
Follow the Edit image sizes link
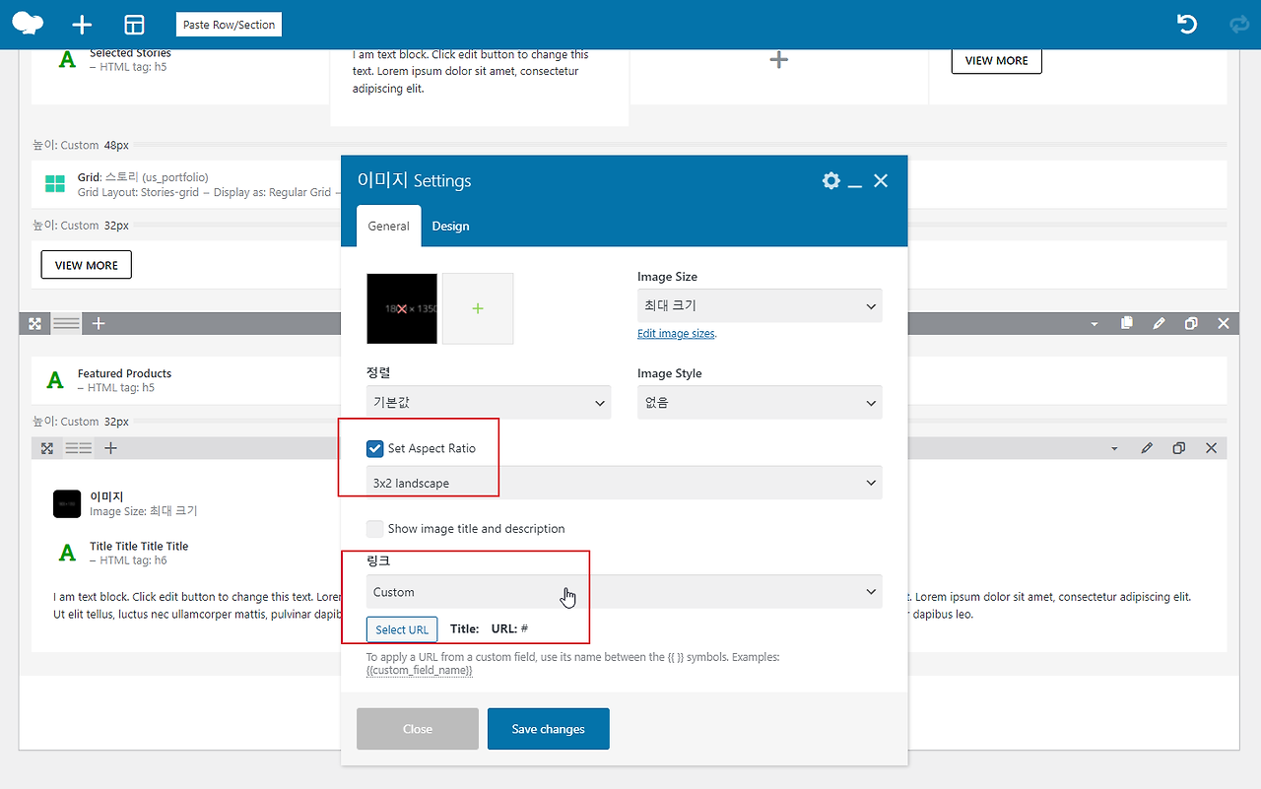tap(676, 334)
